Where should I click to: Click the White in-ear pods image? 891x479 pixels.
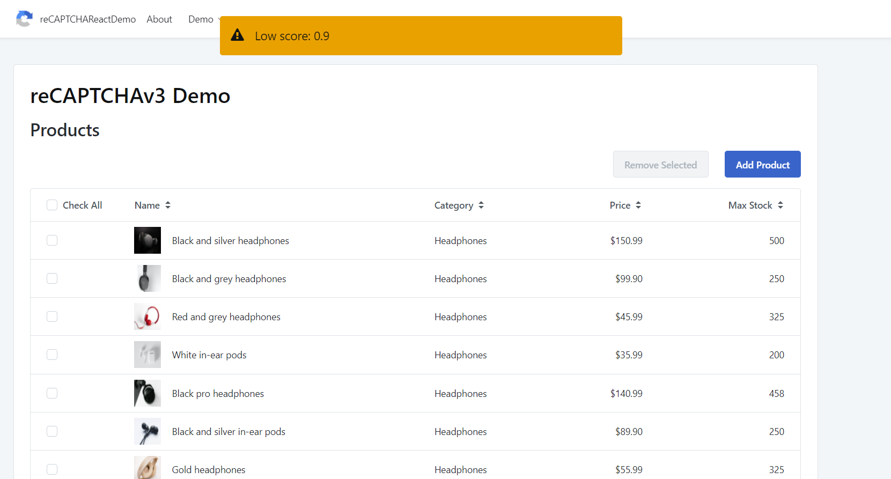pos(148,355)
